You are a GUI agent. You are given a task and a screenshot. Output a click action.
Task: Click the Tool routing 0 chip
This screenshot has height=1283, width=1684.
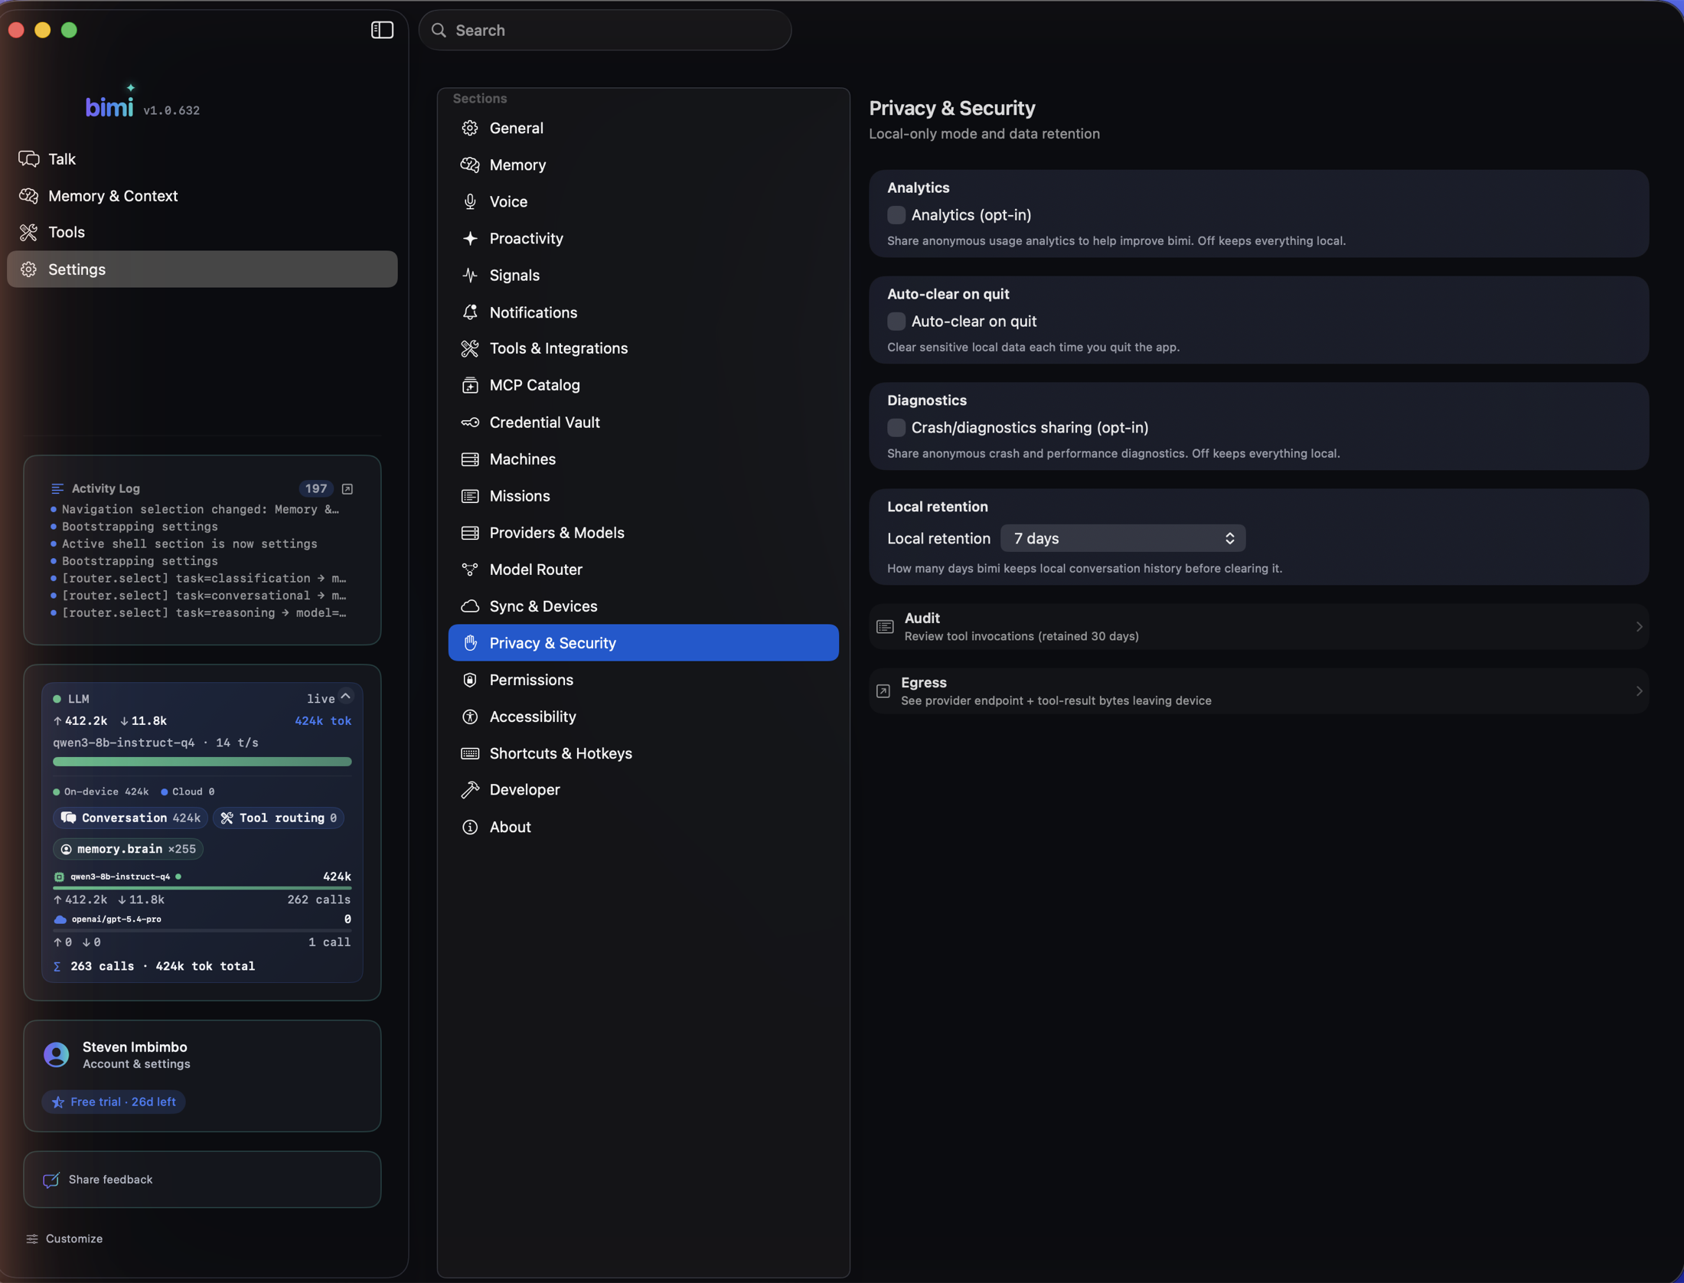coord(279,818)
